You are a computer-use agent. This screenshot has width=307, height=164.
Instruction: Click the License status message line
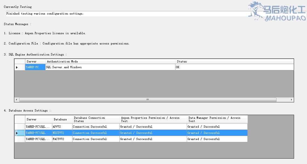pos(45,33)
